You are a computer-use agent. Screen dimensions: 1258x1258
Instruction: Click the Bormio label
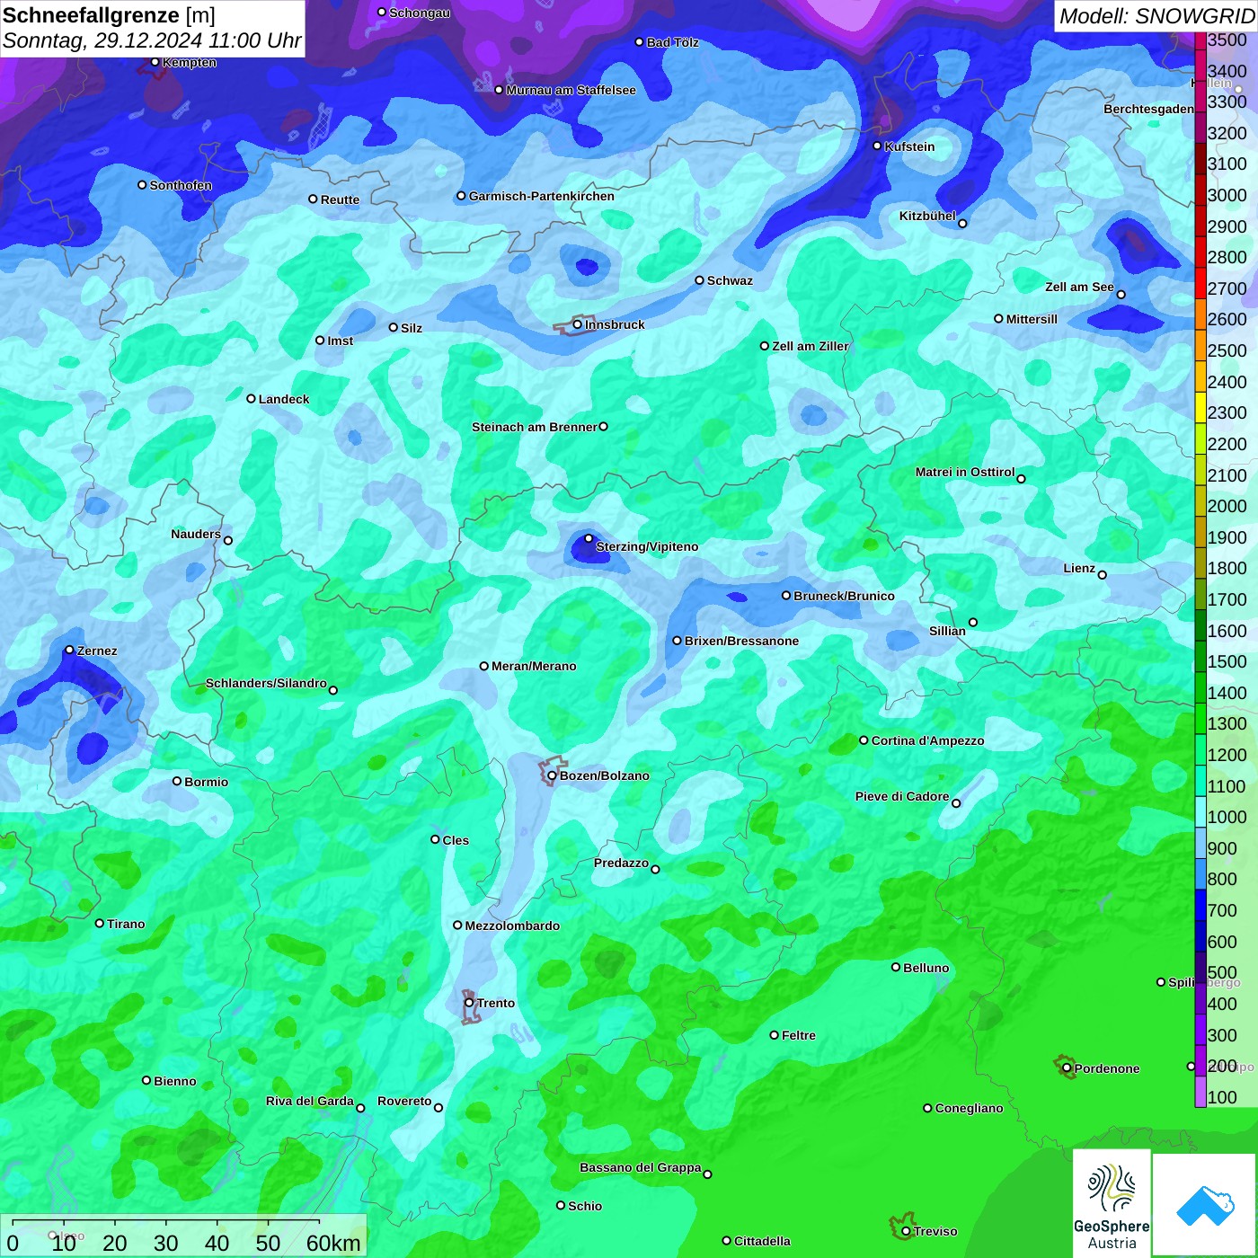(206, 782)
